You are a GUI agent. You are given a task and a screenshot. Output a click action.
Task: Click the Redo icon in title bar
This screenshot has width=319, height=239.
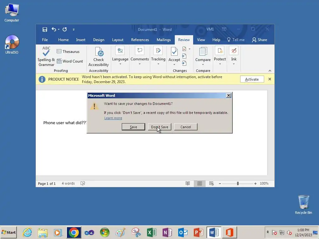pos(65,30)
